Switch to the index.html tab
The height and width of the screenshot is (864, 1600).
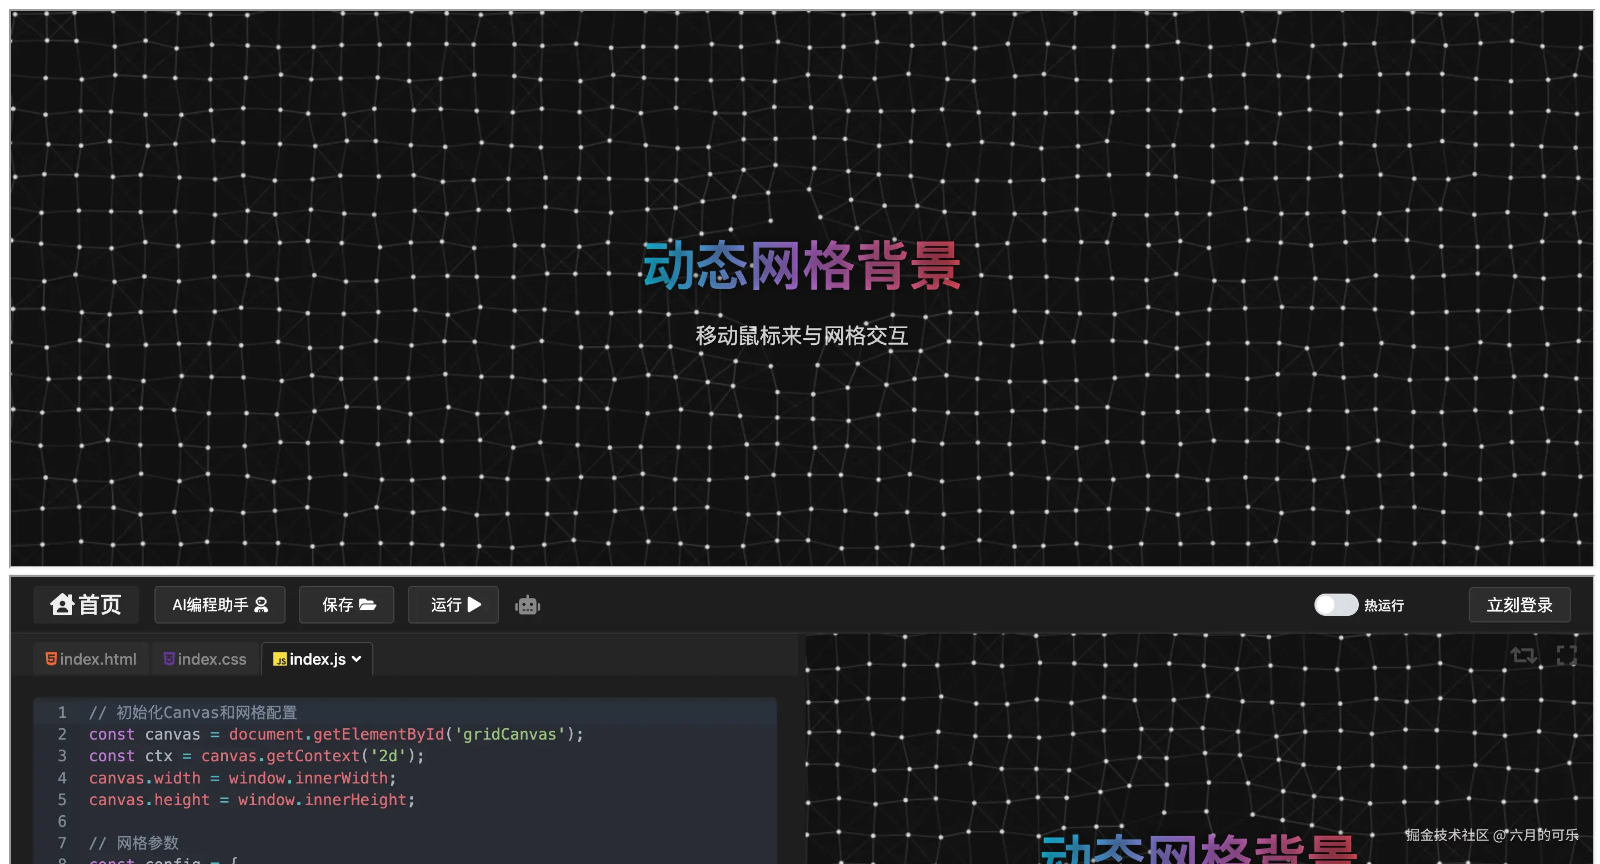90,659
